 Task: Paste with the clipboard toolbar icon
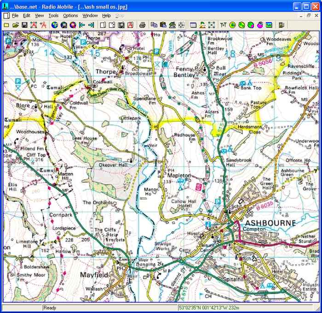(x=163, y=25)
